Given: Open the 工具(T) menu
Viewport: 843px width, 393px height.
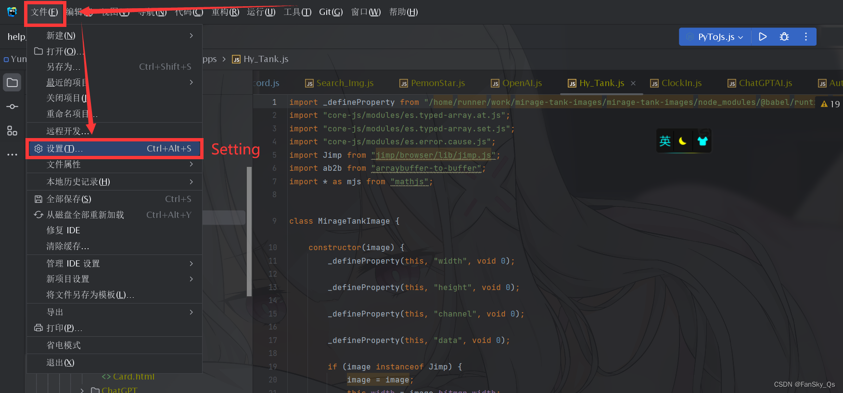Looking at the screenshot, I should click(x=297, y=12).
